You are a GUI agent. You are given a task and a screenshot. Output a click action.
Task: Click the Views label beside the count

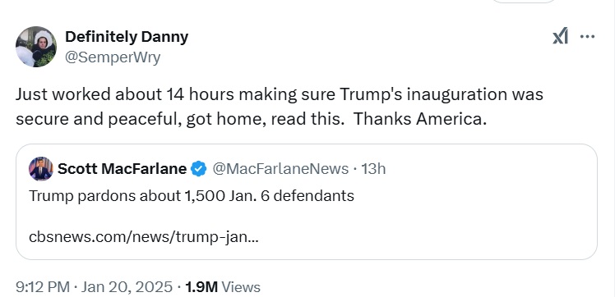tap(241, 287)
